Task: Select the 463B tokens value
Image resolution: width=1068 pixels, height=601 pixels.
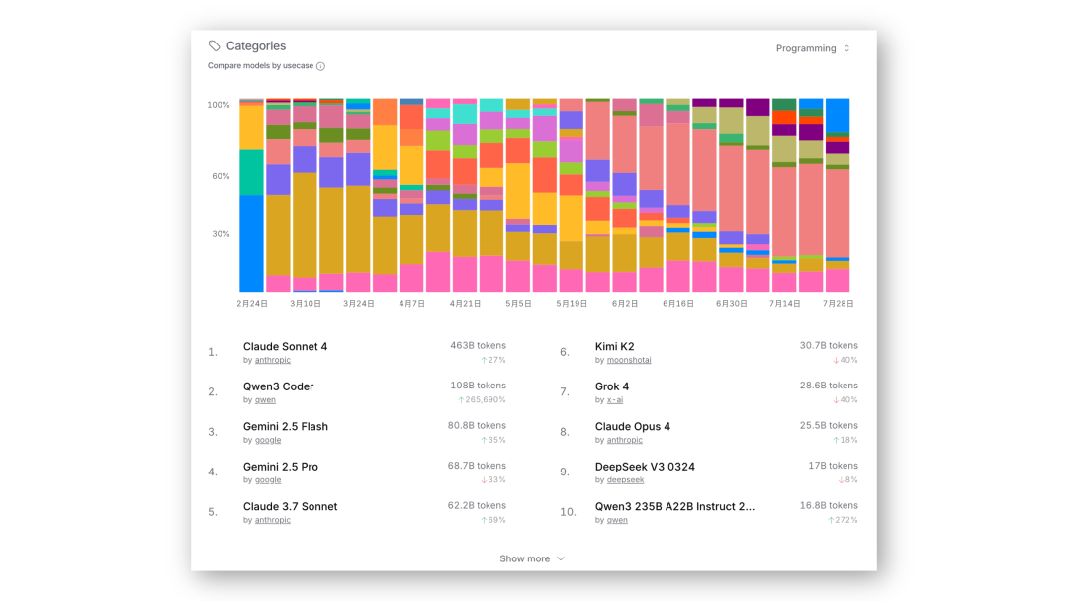Action: click(478, 346)
